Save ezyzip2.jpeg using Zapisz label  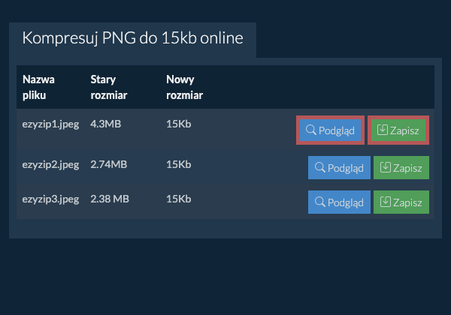point(407,168)
